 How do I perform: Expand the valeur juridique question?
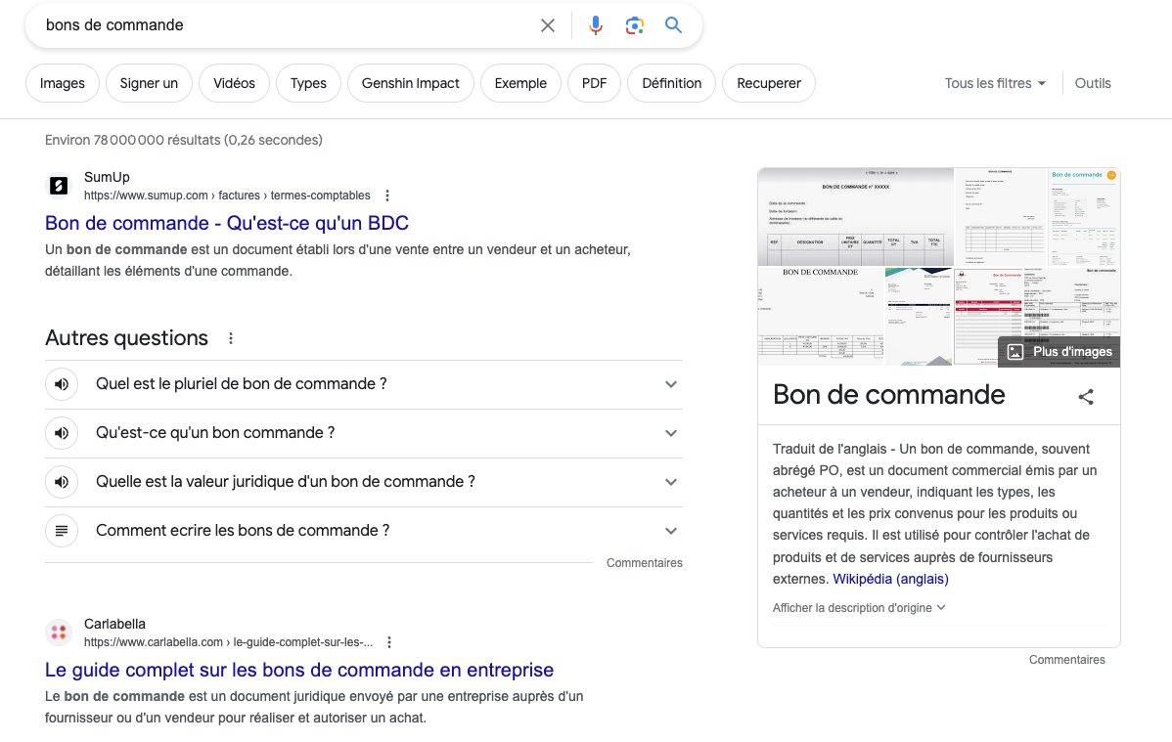click(364, 482)
